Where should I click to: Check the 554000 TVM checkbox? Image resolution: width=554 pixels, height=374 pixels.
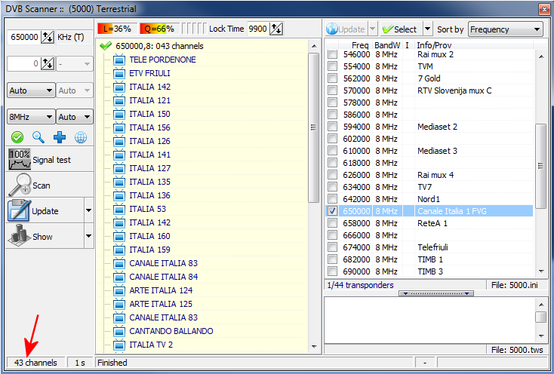tap(332, 66)
